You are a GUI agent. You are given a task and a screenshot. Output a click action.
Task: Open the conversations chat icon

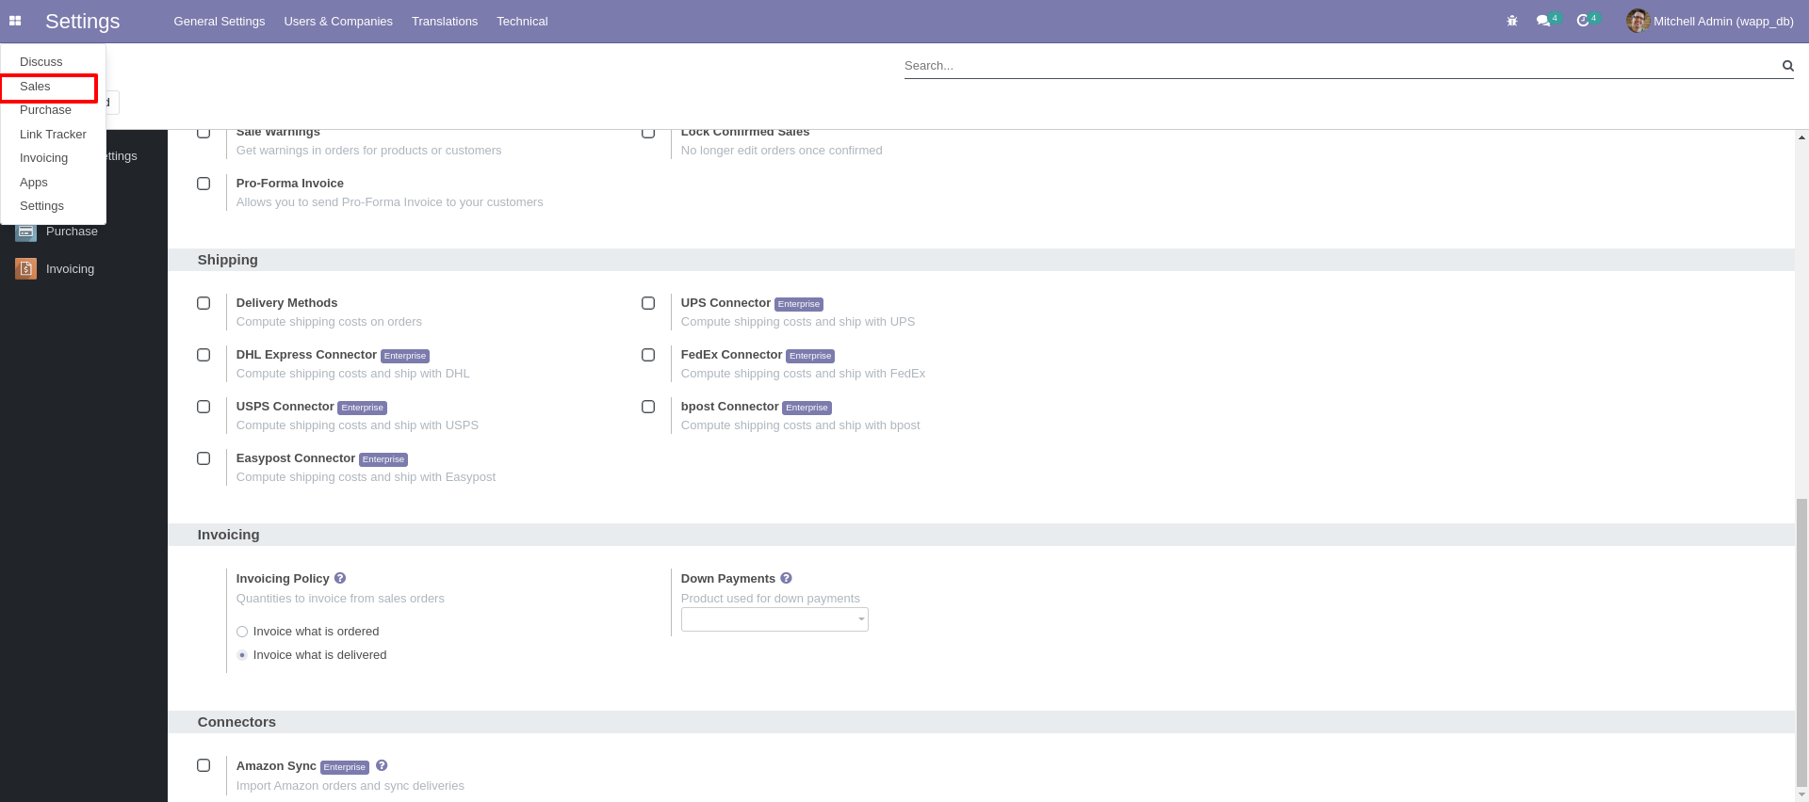click(x=1543, y=21)
